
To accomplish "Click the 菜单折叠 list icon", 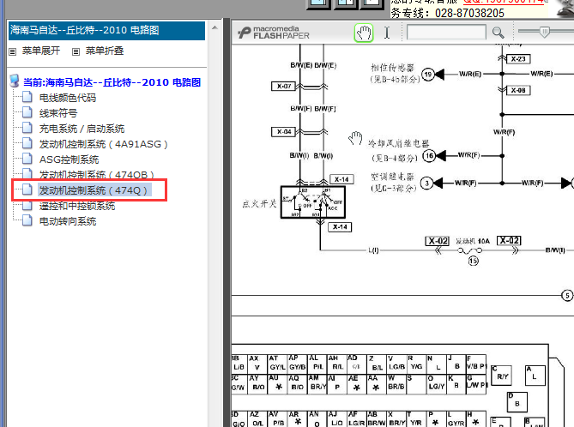I will [x=76, y=51].
